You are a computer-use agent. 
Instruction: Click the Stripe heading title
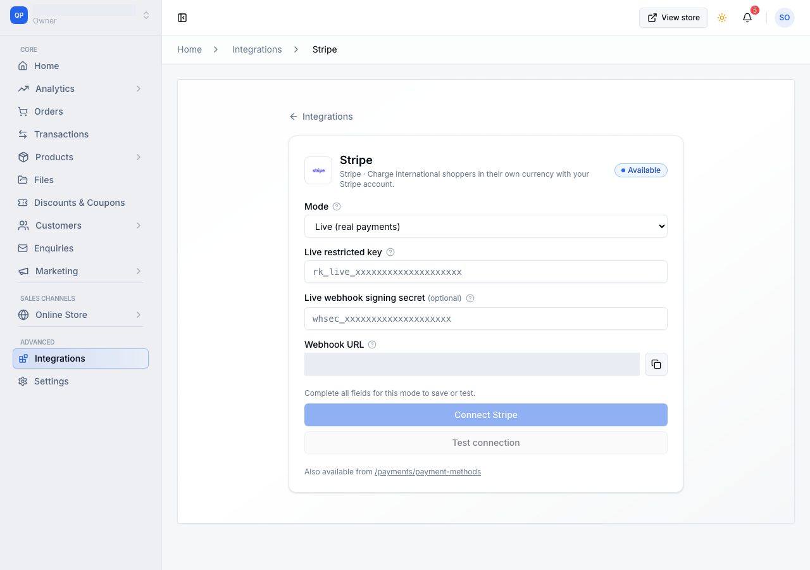coord(356,160)
